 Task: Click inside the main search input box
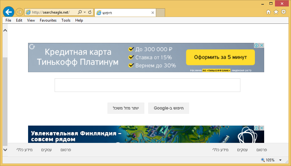147,85
